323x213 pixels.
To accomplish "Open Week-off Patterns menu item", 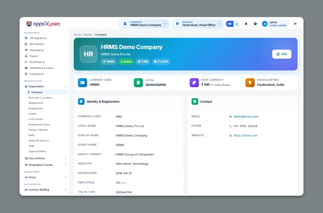I will tap(39, 140).
